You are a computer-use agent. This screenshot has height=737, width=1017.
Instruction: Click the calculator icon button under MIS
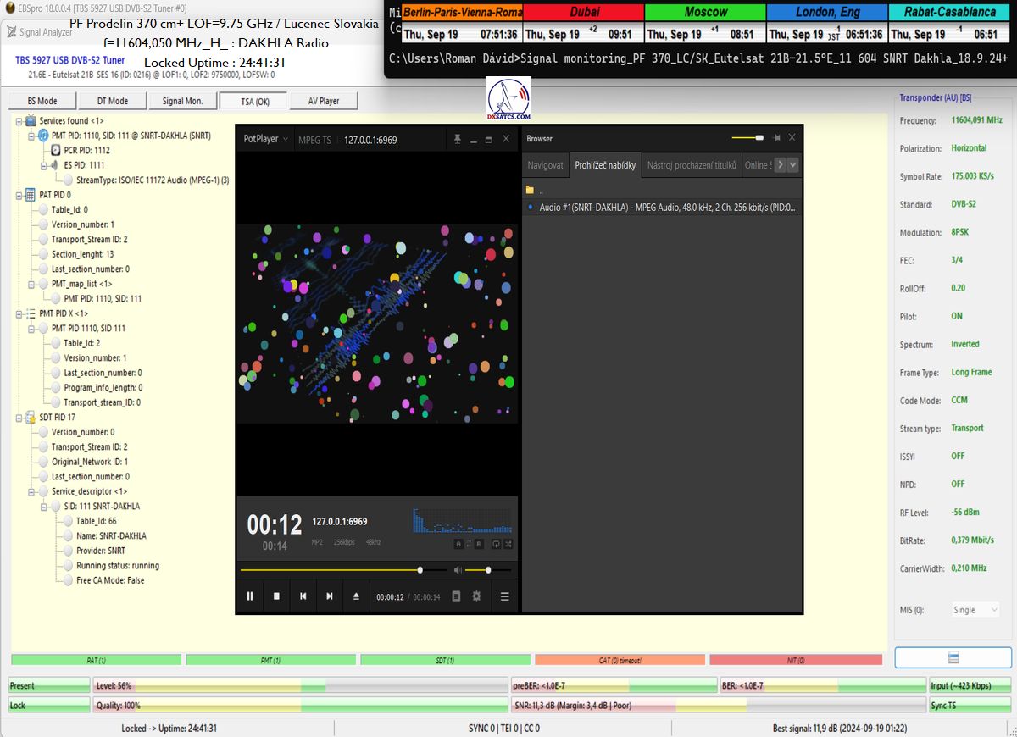pos(953,657)
